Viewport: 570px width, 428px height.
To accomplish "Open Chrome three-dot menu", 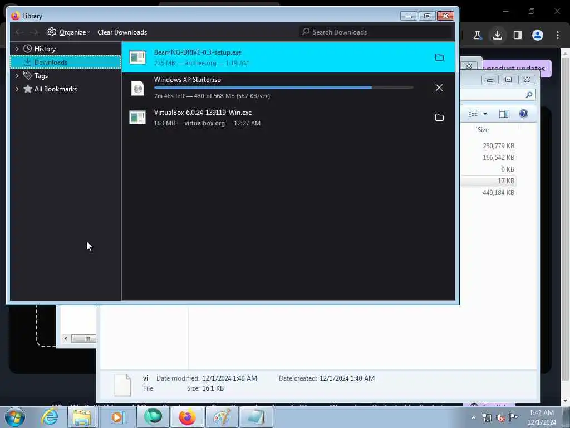I will tap(558, 35).
